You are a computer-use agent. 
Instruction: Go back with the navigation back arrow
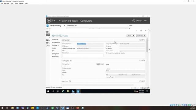point(49,20)
